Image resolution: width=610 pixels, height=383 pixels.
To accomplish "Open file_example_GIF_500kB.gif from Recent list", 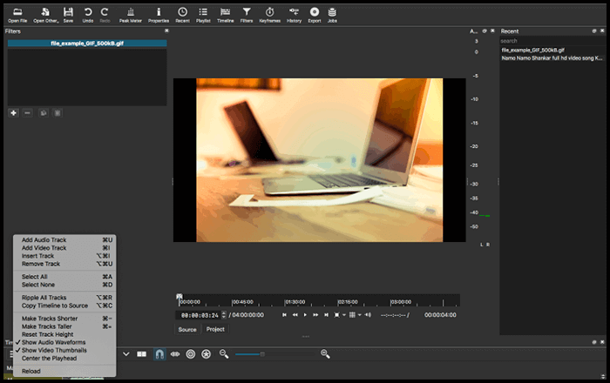I will (x=532, y=50).
